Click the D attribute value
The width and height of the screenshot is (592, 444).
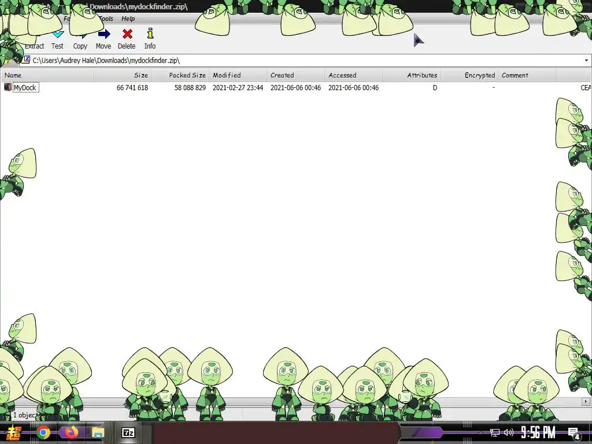435,88
